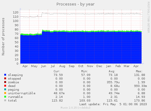Click runnable current value 2.14
Viewport: 151px width, 111px height.
(x=59, y=97)
